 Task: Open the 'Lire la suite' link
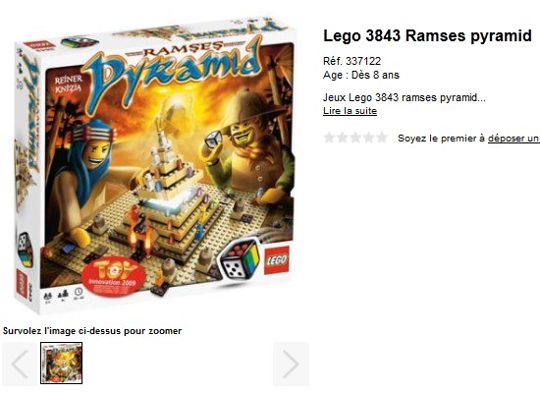coord(350,111)
